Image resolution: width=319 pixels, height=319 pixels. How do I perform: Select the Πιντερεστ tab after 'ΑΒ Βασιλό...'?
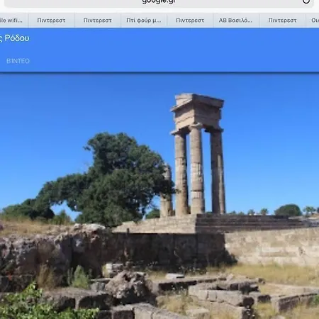[283, 21]
